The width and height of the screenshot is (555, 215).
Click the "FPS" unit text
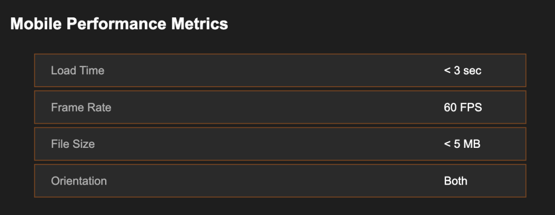coord(471,107)
